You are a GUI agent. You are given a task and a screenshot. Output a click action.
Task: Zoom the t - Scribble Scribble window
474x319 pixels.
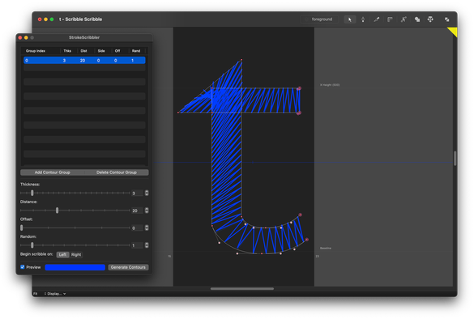coord(52,19)
